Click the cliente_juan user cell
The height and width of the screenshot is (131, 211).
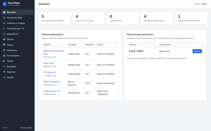click(74, 54)
